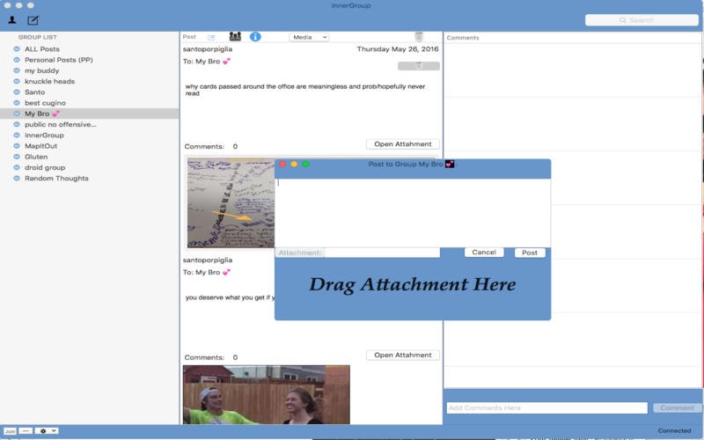Select knuckle heads group
Screen dimensions: 704x440
click(49, 81)
